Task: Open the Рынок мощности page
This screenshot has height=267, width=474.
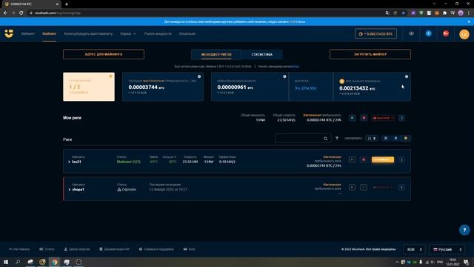Action: (x=158, y=33)
